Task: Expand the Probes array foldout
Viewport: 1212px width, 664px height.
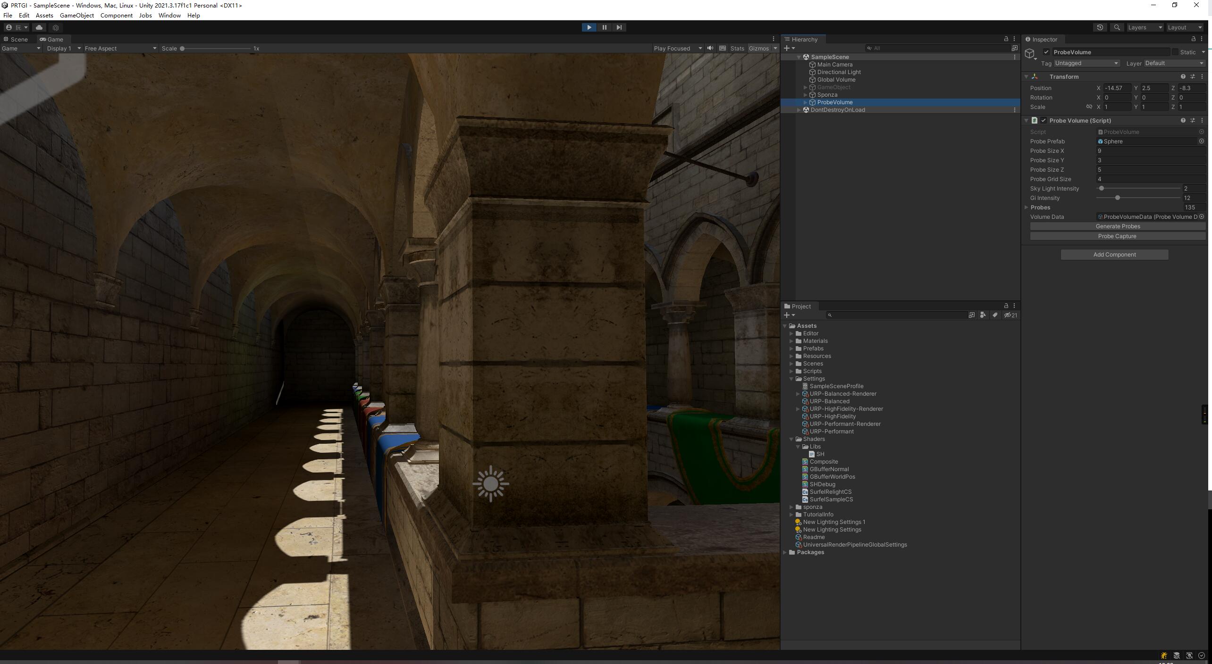Action: [x=1027, y=207]
